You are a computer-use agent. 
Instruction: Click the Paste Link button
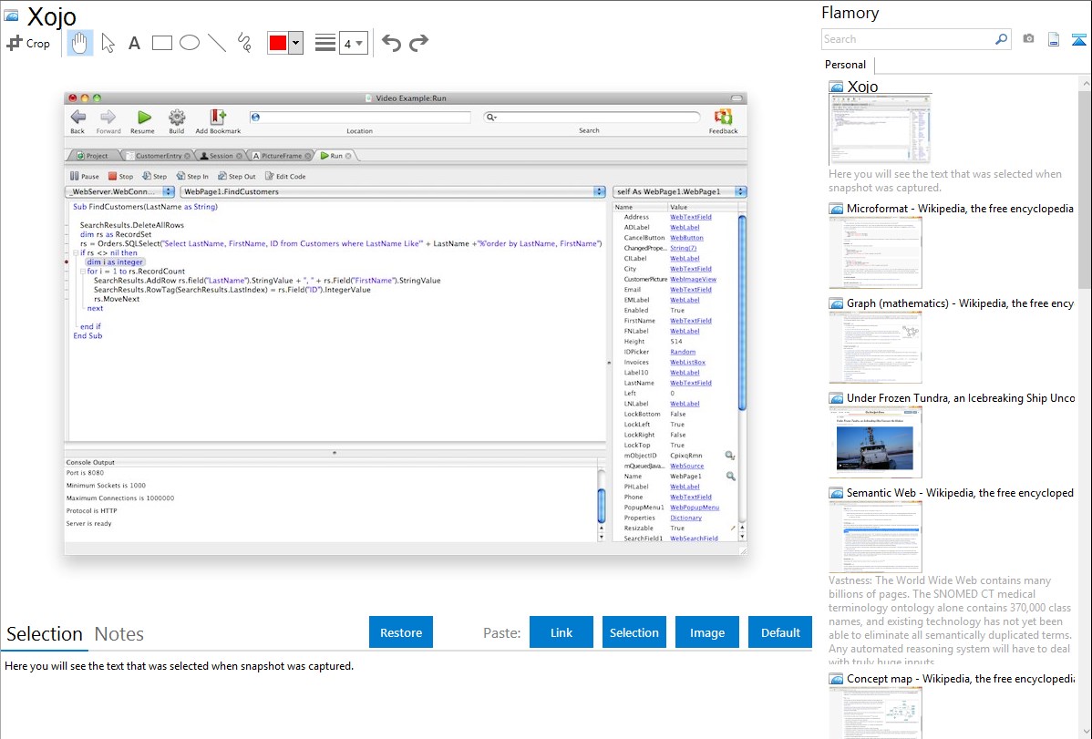click(x=561, y=632)
